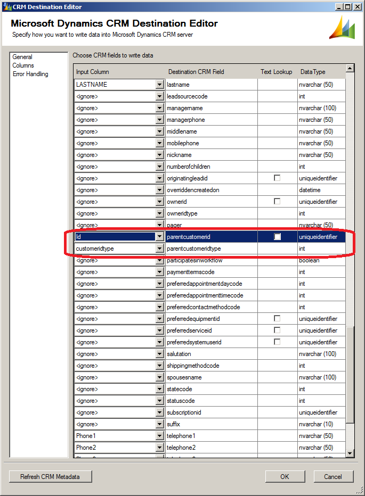Click the Text Lookup column header
Image resolution: width=365 pixels, height=496 pixels.
pyautogui.click(x=277, y=72)
